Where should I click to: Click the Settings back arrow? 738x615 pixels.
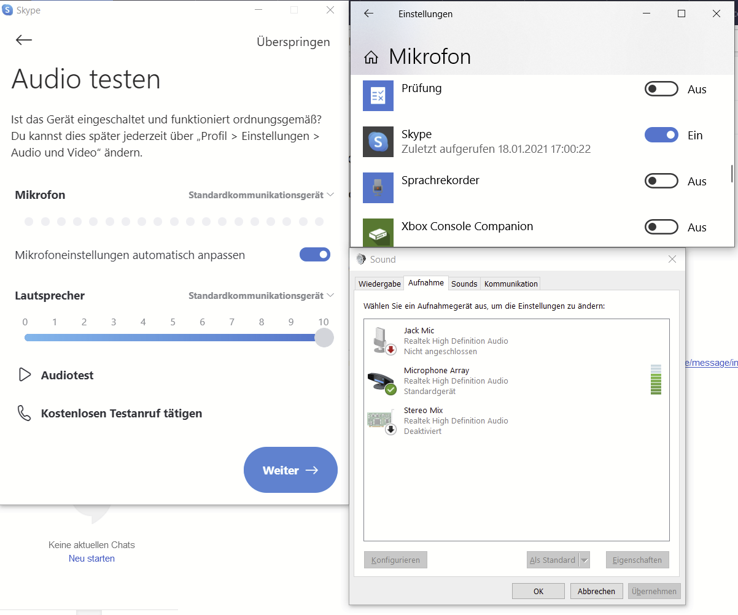[369, 14]
